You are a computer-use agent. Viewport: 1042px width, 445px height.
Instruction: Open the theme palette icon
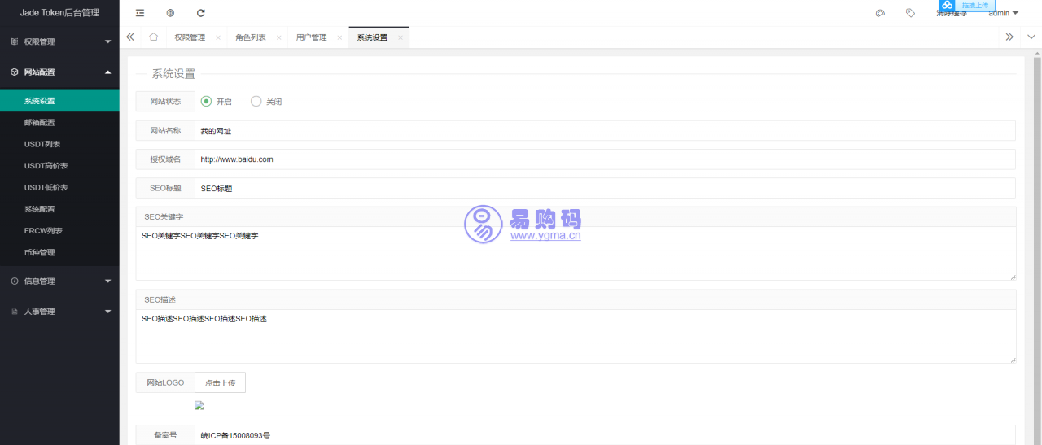point(880,13)
